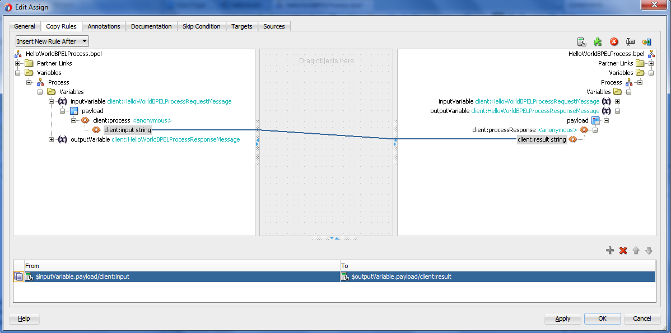This screenshot has height=333, width=671.
Task: Add a new copy rule with the plus icon
Action: coord(610,250)
